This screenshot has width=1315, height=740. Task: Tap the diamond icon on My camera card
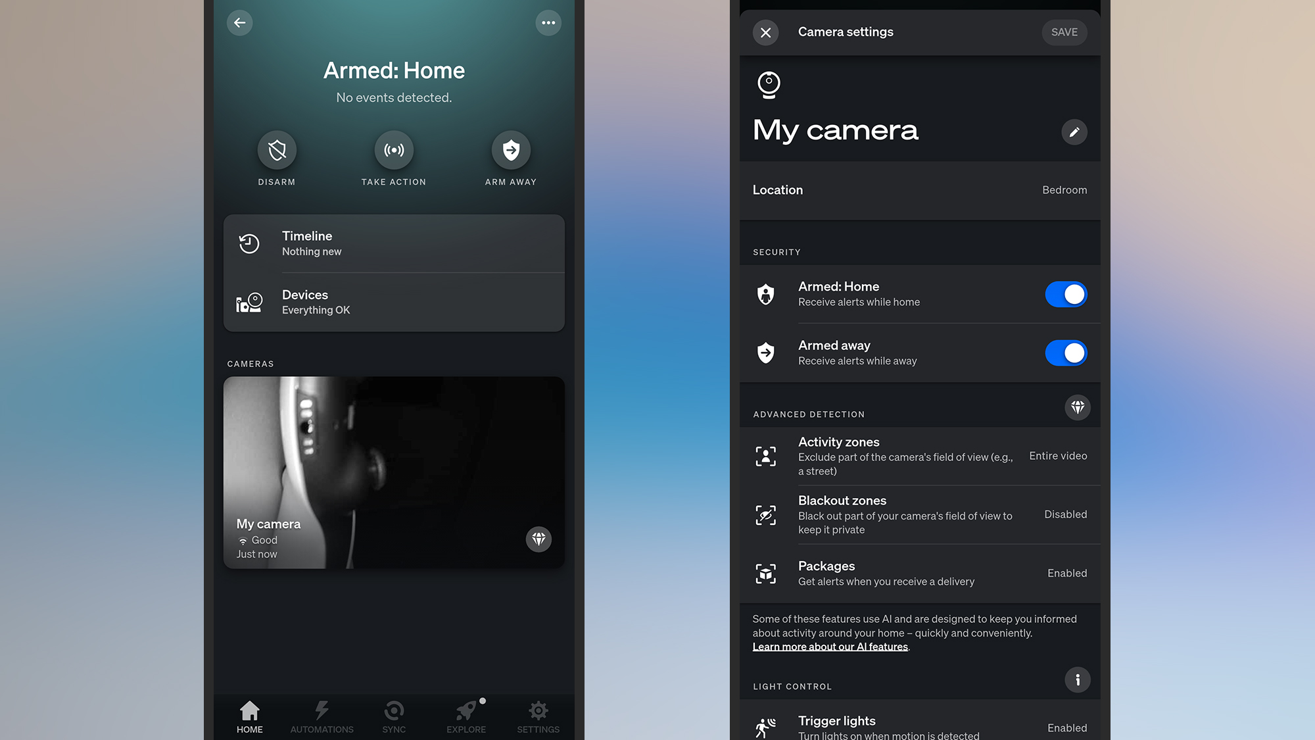point(538,539)
